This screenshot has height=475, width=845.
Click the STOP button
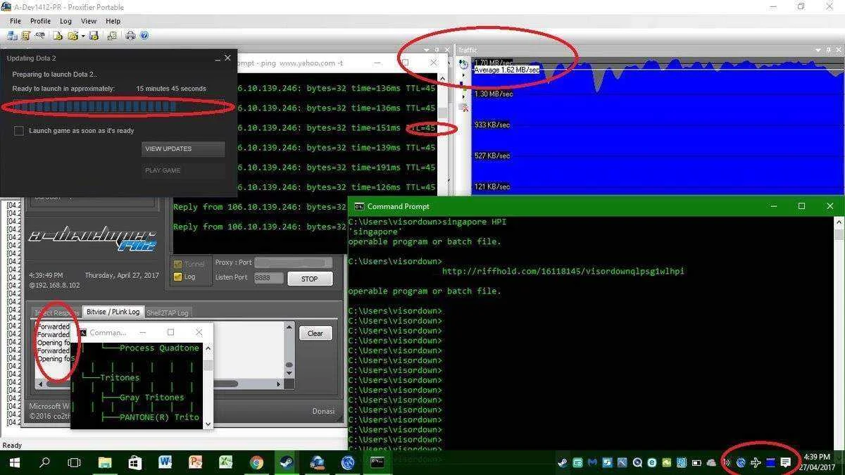309,279
